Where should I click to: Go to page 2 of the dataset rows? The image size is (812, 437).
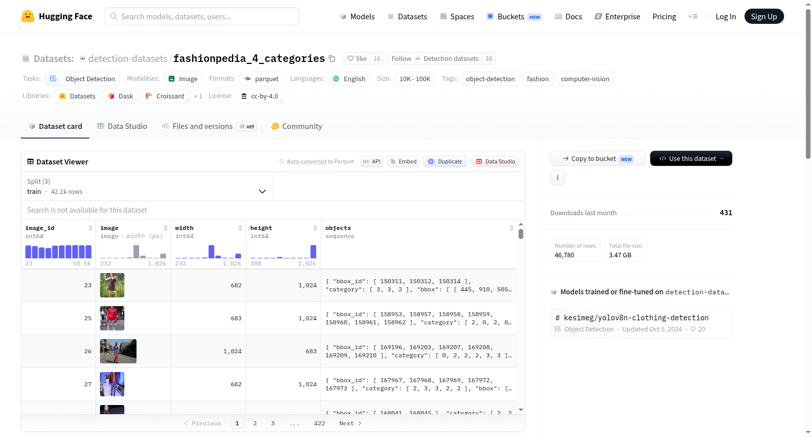tap(255, 423)
